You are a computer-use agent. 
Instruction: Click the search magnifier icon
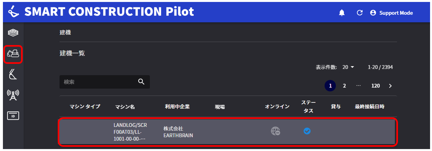(141, 82)
